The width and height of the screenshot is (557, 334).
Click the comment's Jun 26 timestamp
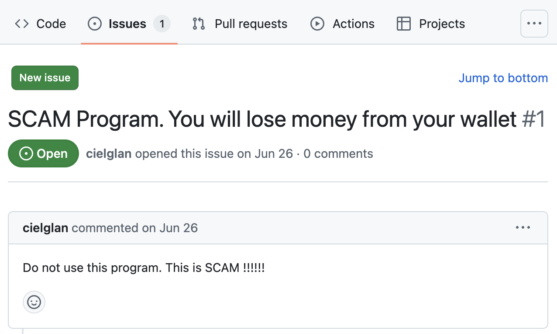coord(179,228)
